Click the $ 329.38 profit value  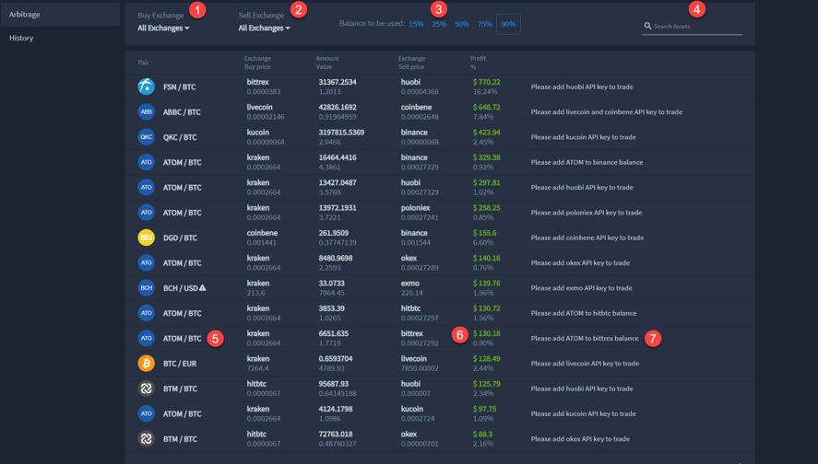coord(486,157)
